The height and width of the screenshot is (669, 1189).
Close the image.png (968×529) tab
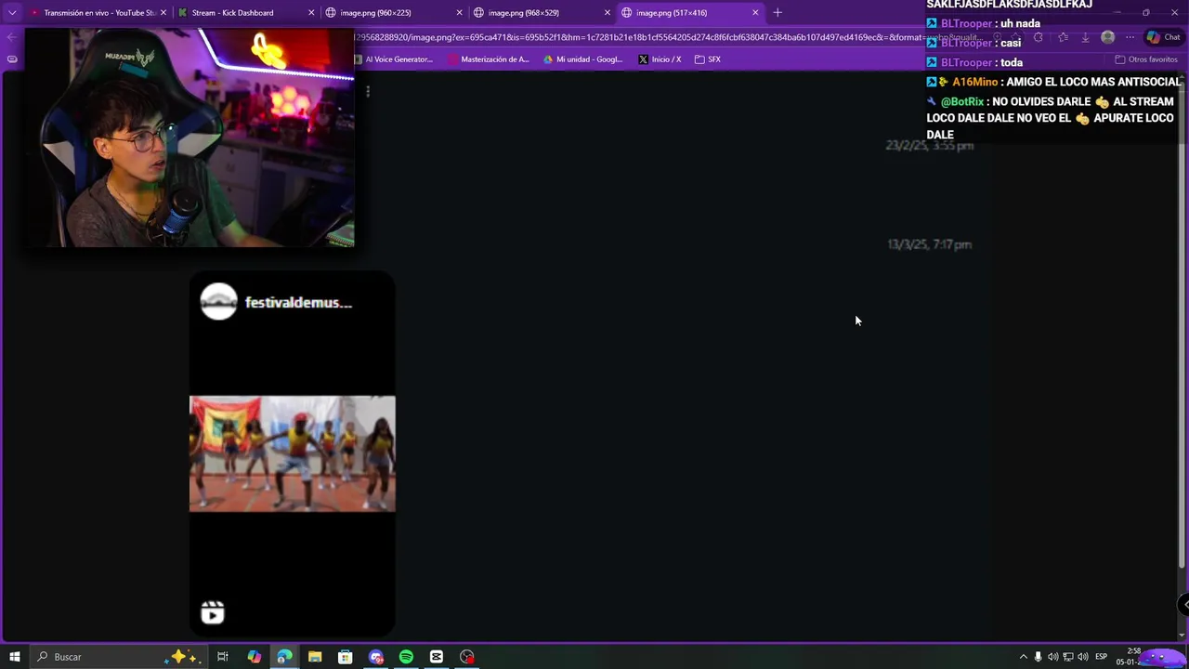[x=608, y=13]
